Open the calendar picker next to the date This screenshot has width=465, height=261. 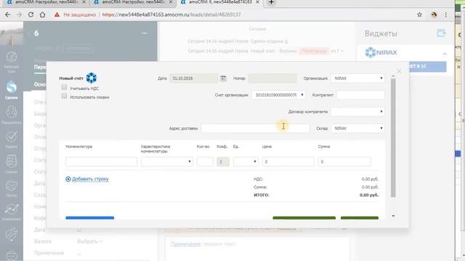(x=223, y=78)
